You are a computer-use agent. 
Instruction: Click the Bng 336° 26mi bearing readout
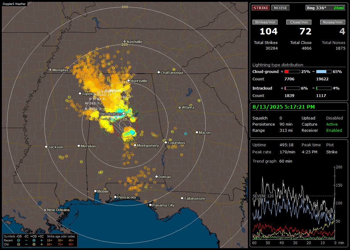325,8
